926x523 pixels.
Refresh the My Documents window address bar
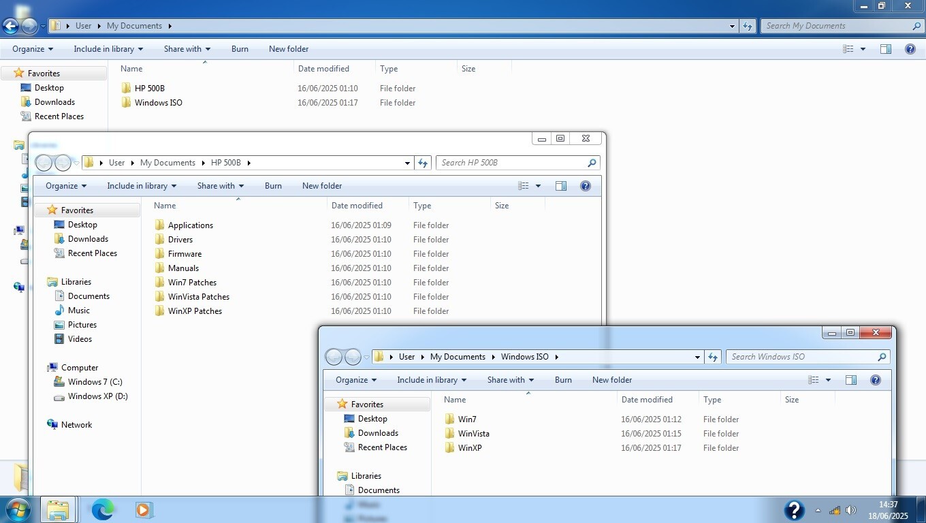pos(748,26)
